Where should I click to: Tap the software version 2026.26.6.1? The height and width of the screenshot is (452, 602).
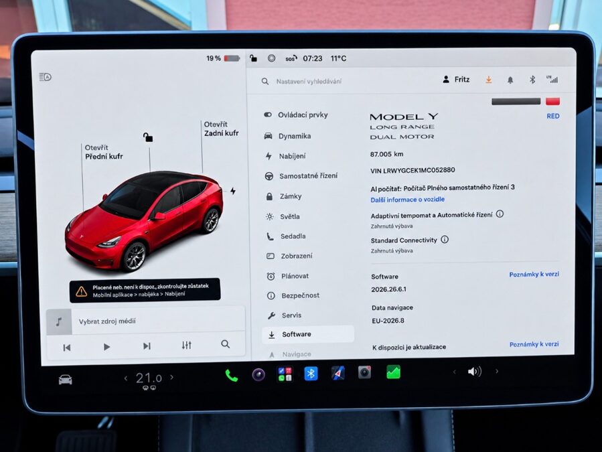(x=388, y=289)
